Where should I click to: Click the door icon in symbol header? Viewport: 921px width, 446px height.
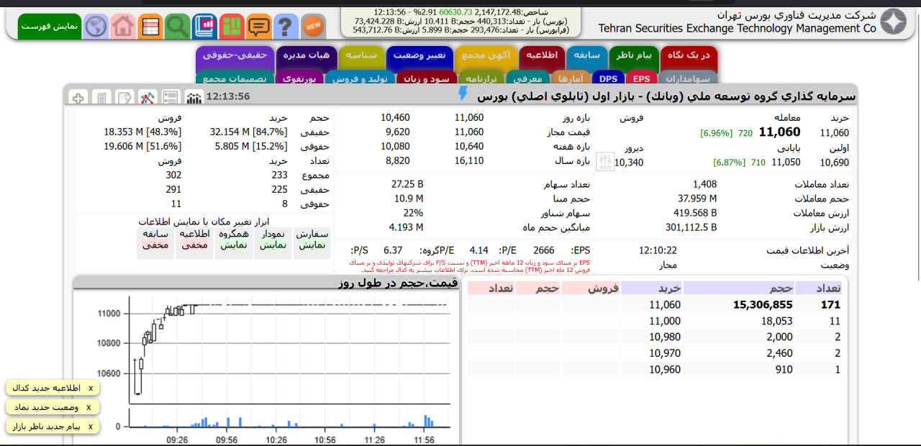coord(101,97)
